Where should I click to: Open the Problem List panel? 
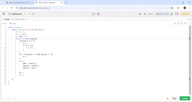15,14
